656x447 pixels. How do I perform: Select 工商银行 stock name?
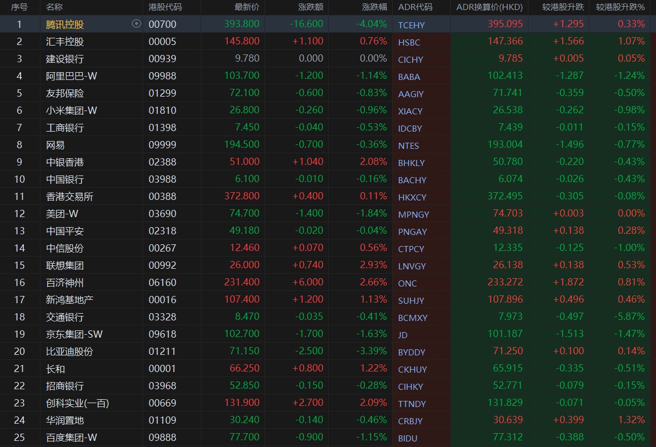[65, 127]
